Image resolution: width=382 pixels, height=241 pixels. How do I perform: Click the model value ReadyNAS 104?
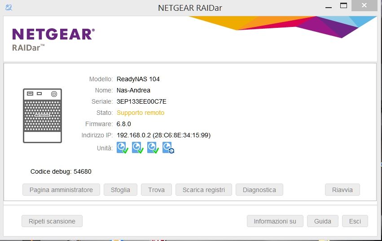click(x=138, y=79)
